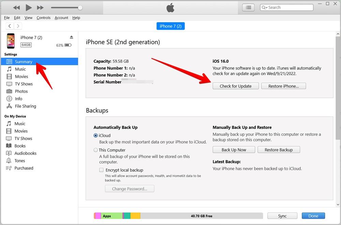Go back with the left chevron
Image resolution: width=341 pixels, height=225 pixels.
click(x=10, y=26)
